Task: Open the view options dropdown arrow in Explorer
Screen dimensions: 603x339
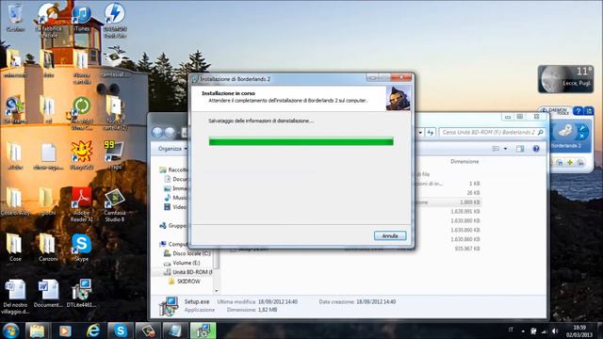Action: 505,149
